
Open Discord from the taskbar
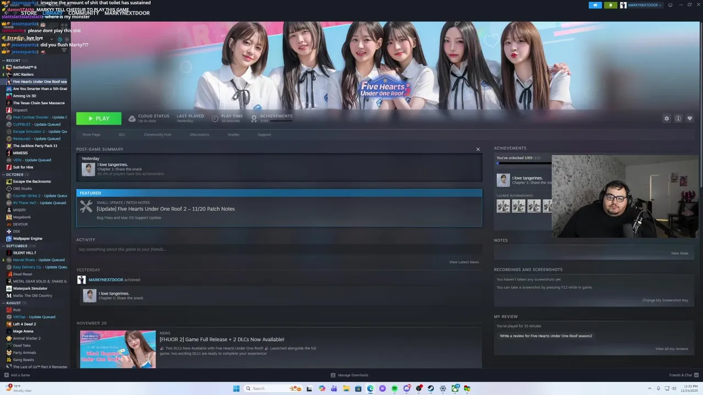pyautogui.click(x=406, y=388)
